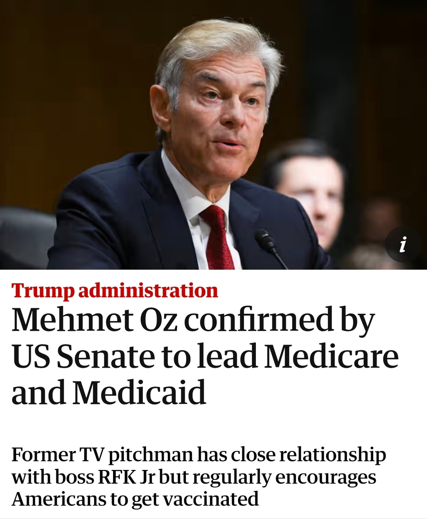Click the word administration in red label

[148, 290]
